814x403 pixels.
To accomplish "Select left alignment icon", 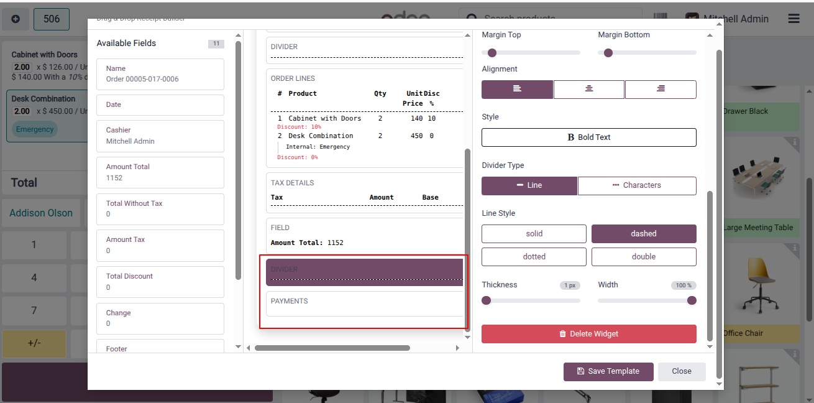I will (517, 89).
